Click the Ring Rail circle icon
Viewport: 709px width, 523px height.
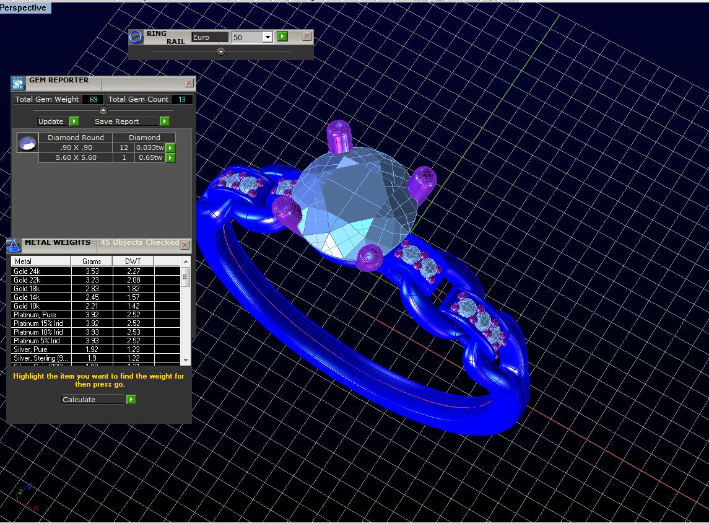[136, 37]
